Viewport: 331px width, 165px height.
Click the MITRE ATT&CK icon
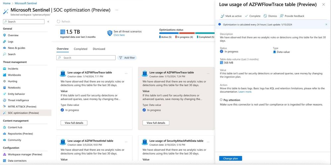[x=4, y=107]
